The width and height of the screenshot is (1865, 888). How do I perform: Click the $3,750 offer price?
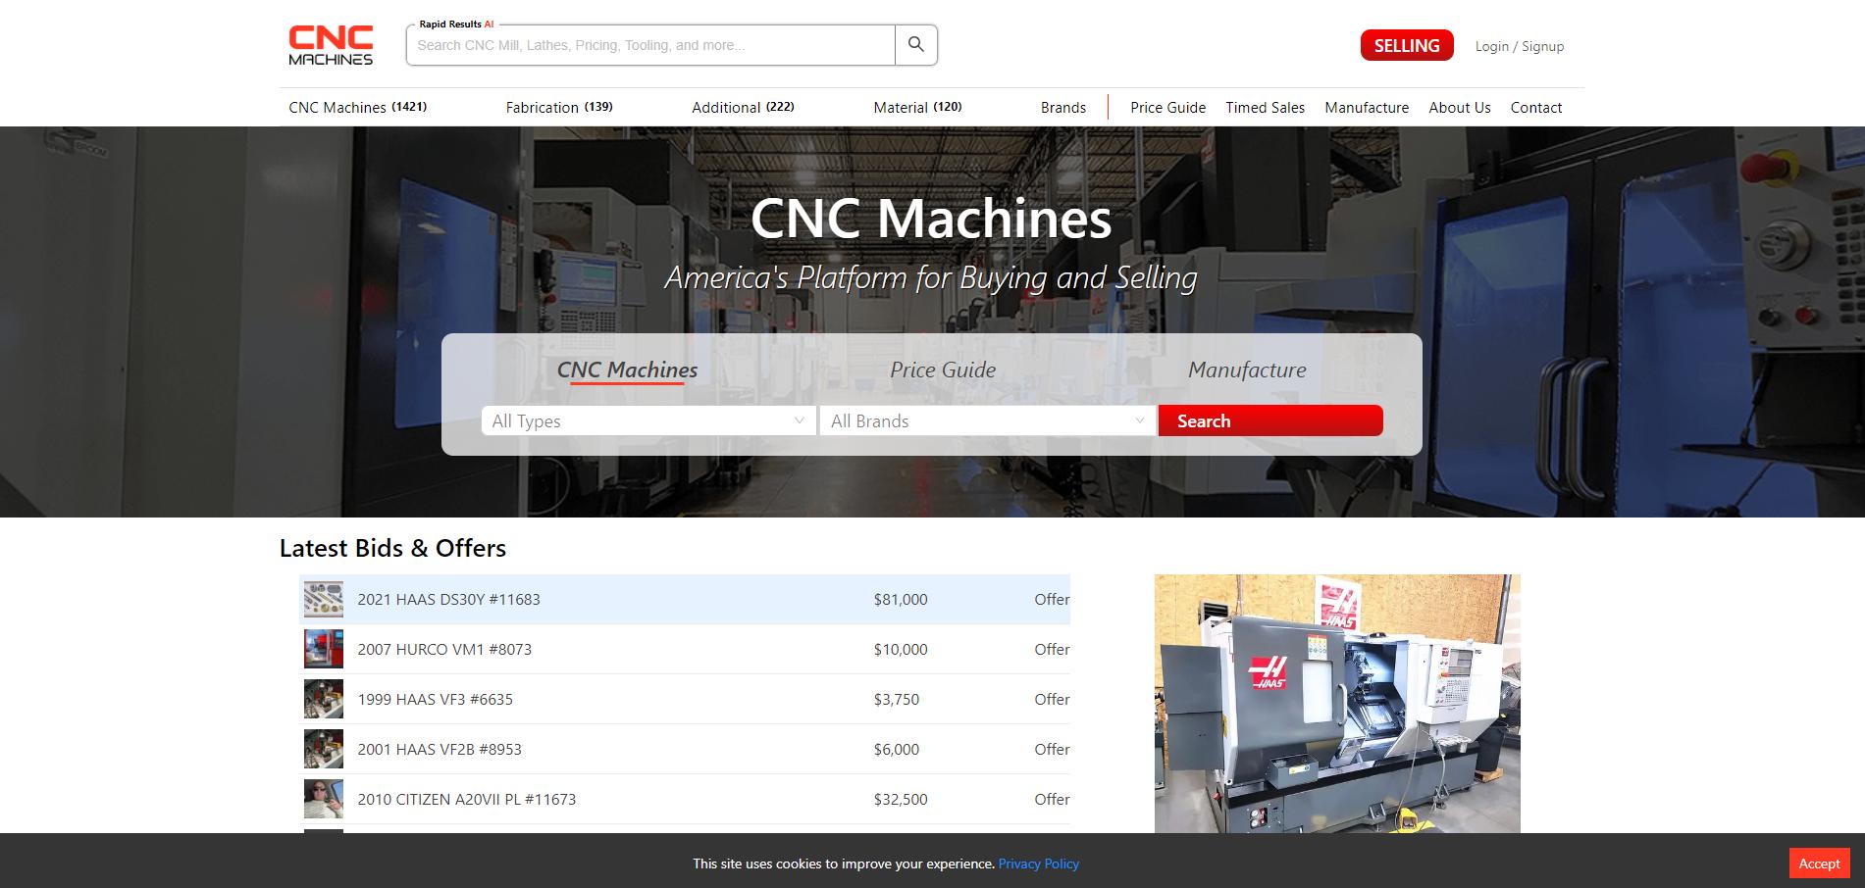(x=897, y=699)
